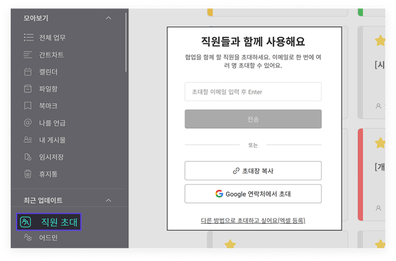Click the 북마크 bookmark icon

(x=27, y=106)
